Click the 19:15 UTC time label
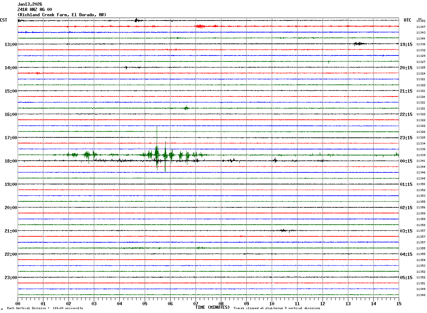The image size is (427, 313). tap(406, 45)
